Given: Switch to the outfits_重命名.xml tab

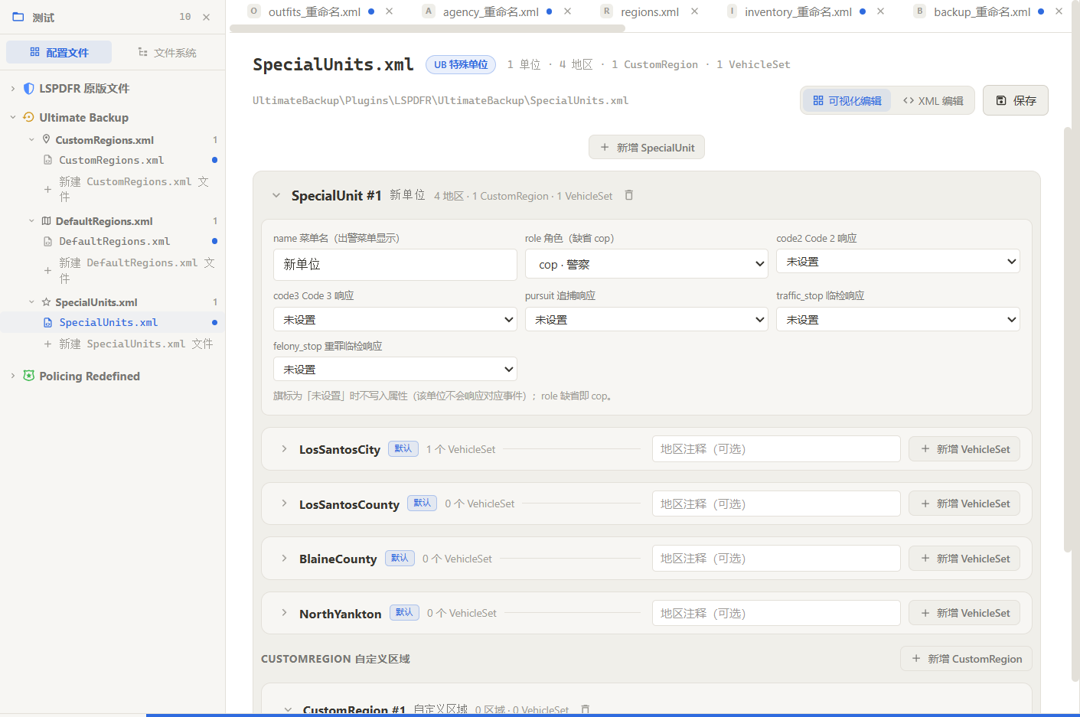Looking at the screenshot, I should [x=314, y=11].
